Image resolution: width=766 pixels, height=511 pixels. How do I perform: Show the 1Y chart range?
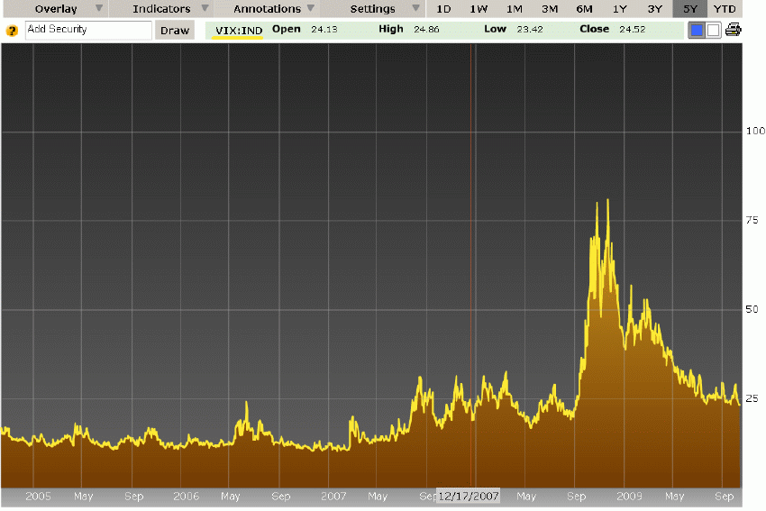[620, 9]
